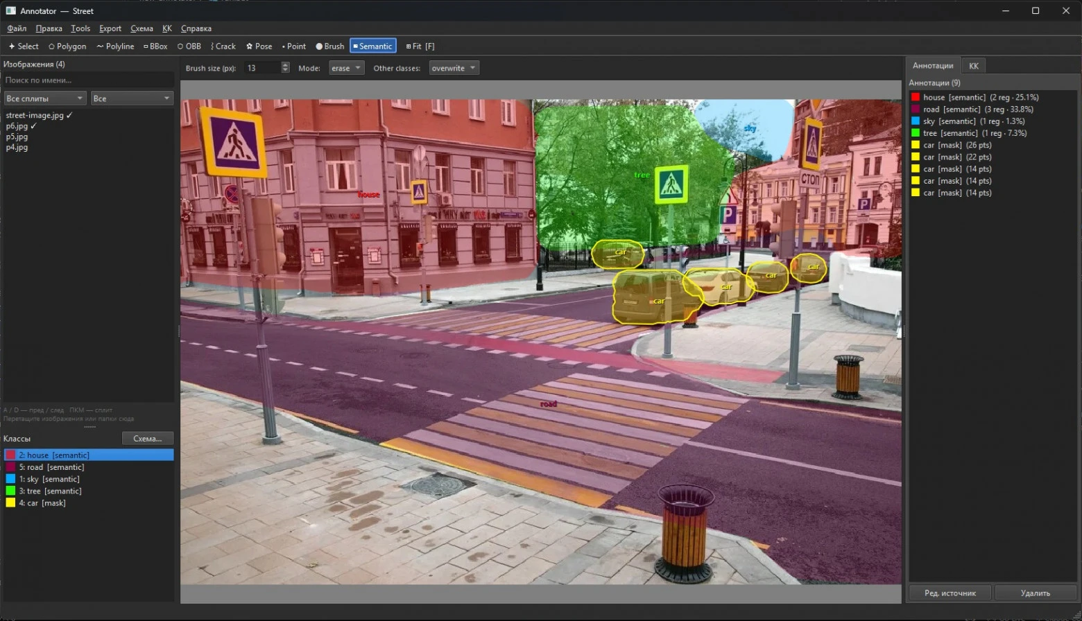Screen dimensions: 1082x621
Task: Expand the Other classes overwrite dropdown
Action: pyautogui.click(x=454, y=68)
